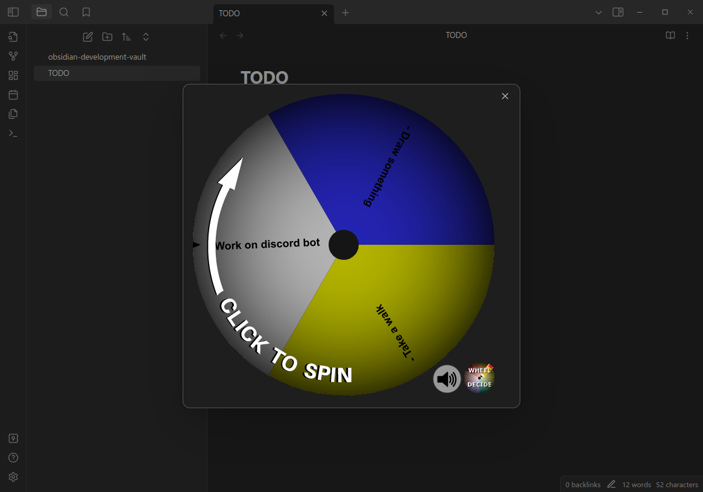Switch to the search sidebar tab
This screenshot has height=492, width=703.
pos(64,12)
